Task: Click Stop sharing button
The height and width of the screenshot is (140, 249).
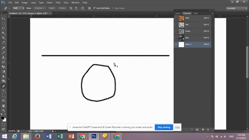Action: [x=164, y=127]
